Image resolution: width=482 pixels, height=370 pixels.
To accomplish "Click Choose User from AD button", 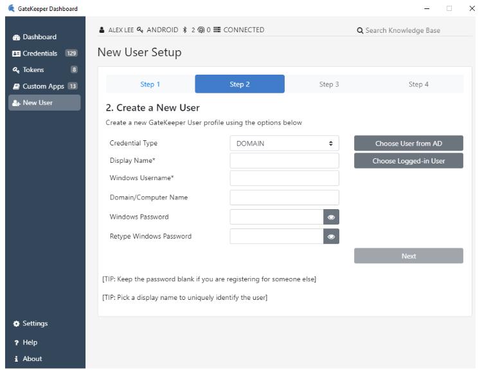I will 408,143.
